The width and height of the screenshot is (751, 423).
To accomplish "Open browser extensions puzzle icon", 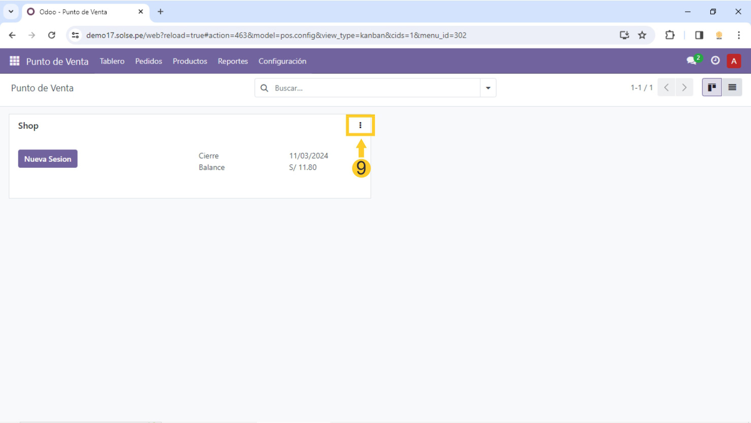I will tap(670, 35).
